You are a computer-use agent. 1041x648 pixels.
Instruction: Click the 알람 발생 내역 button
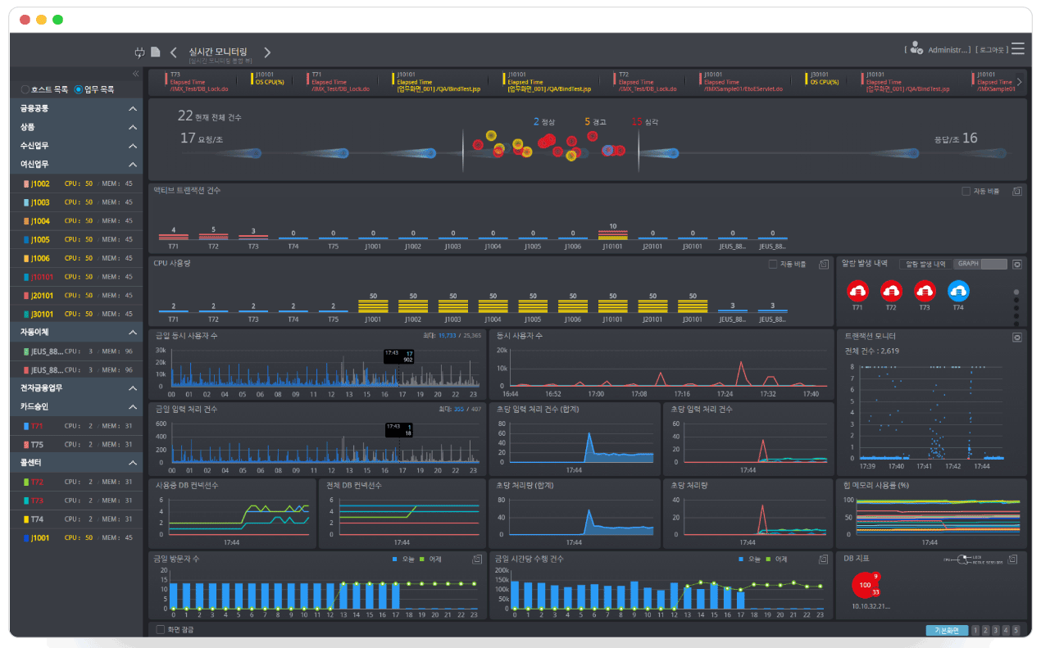[925, 265]
